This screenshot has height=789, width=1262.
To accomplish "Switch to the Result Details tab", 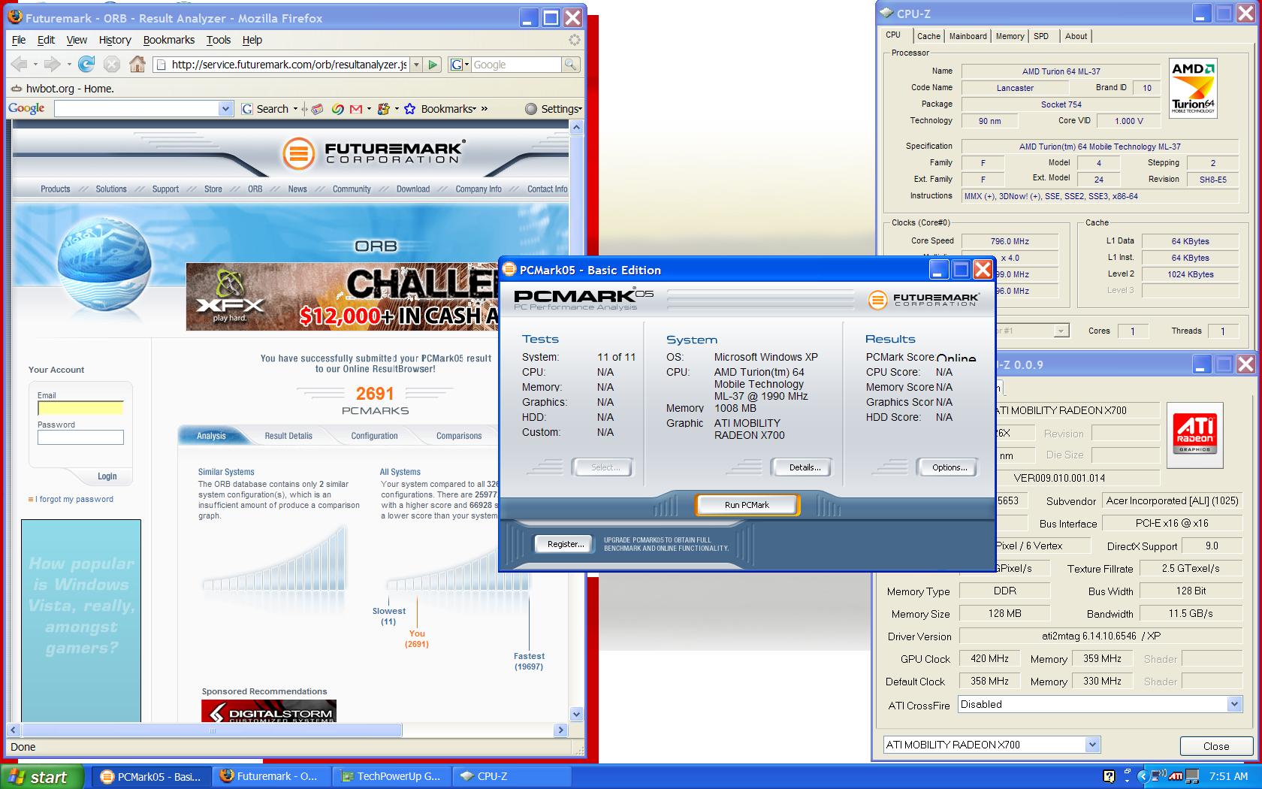I will (x=288, y=436).
